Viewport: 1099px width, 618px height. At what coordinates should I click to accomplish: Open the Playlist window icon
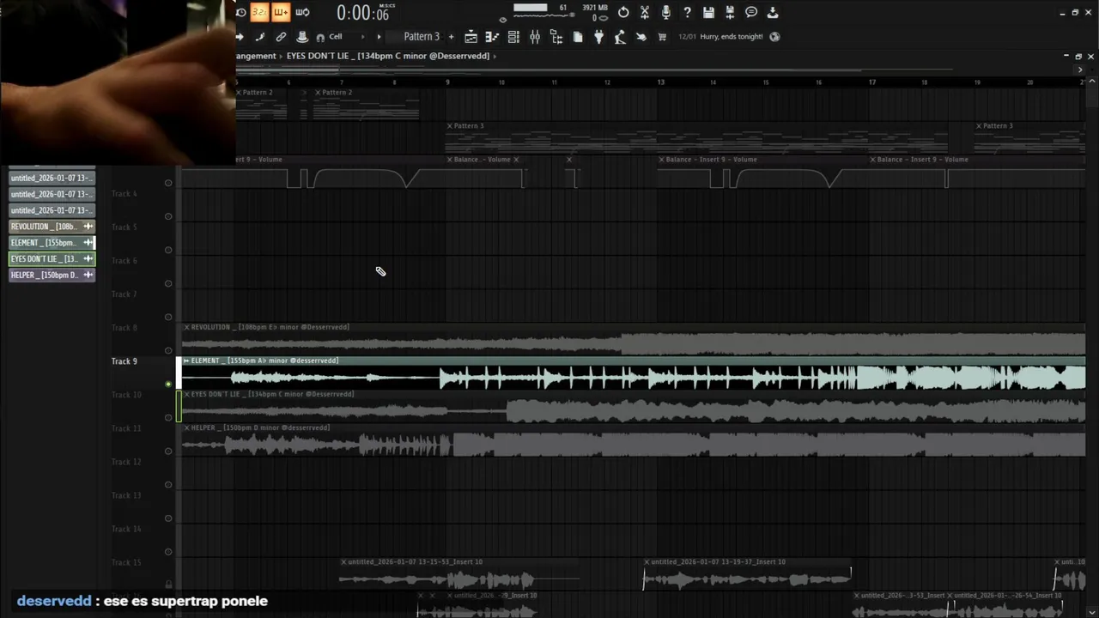(x=471, y=37)
